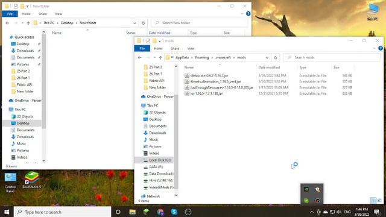Viewport: 386px width, 217px height.
Task: Open Videos in New folder window sidebar
Action: [x=22, y=157]
